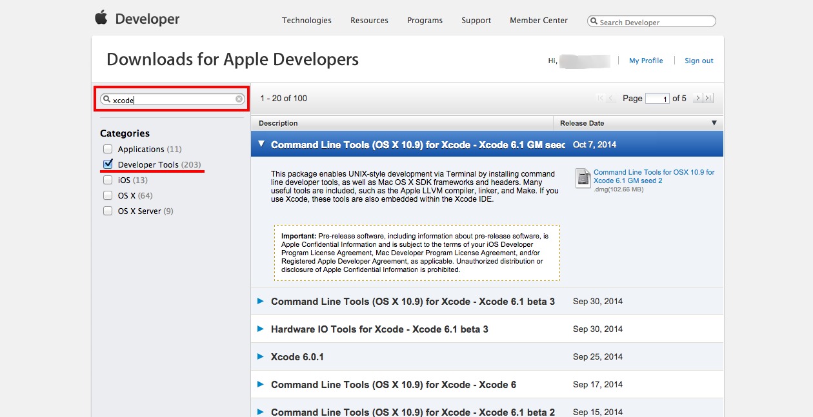Click 'Hardware IO Tools for Xcode' title
This screenshot has height=417, width=813.
(379, 329)
